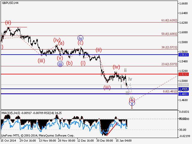This screenshot has height=144, width=192.
Task: Click the red (i) wave label
Action: [83, 63]
